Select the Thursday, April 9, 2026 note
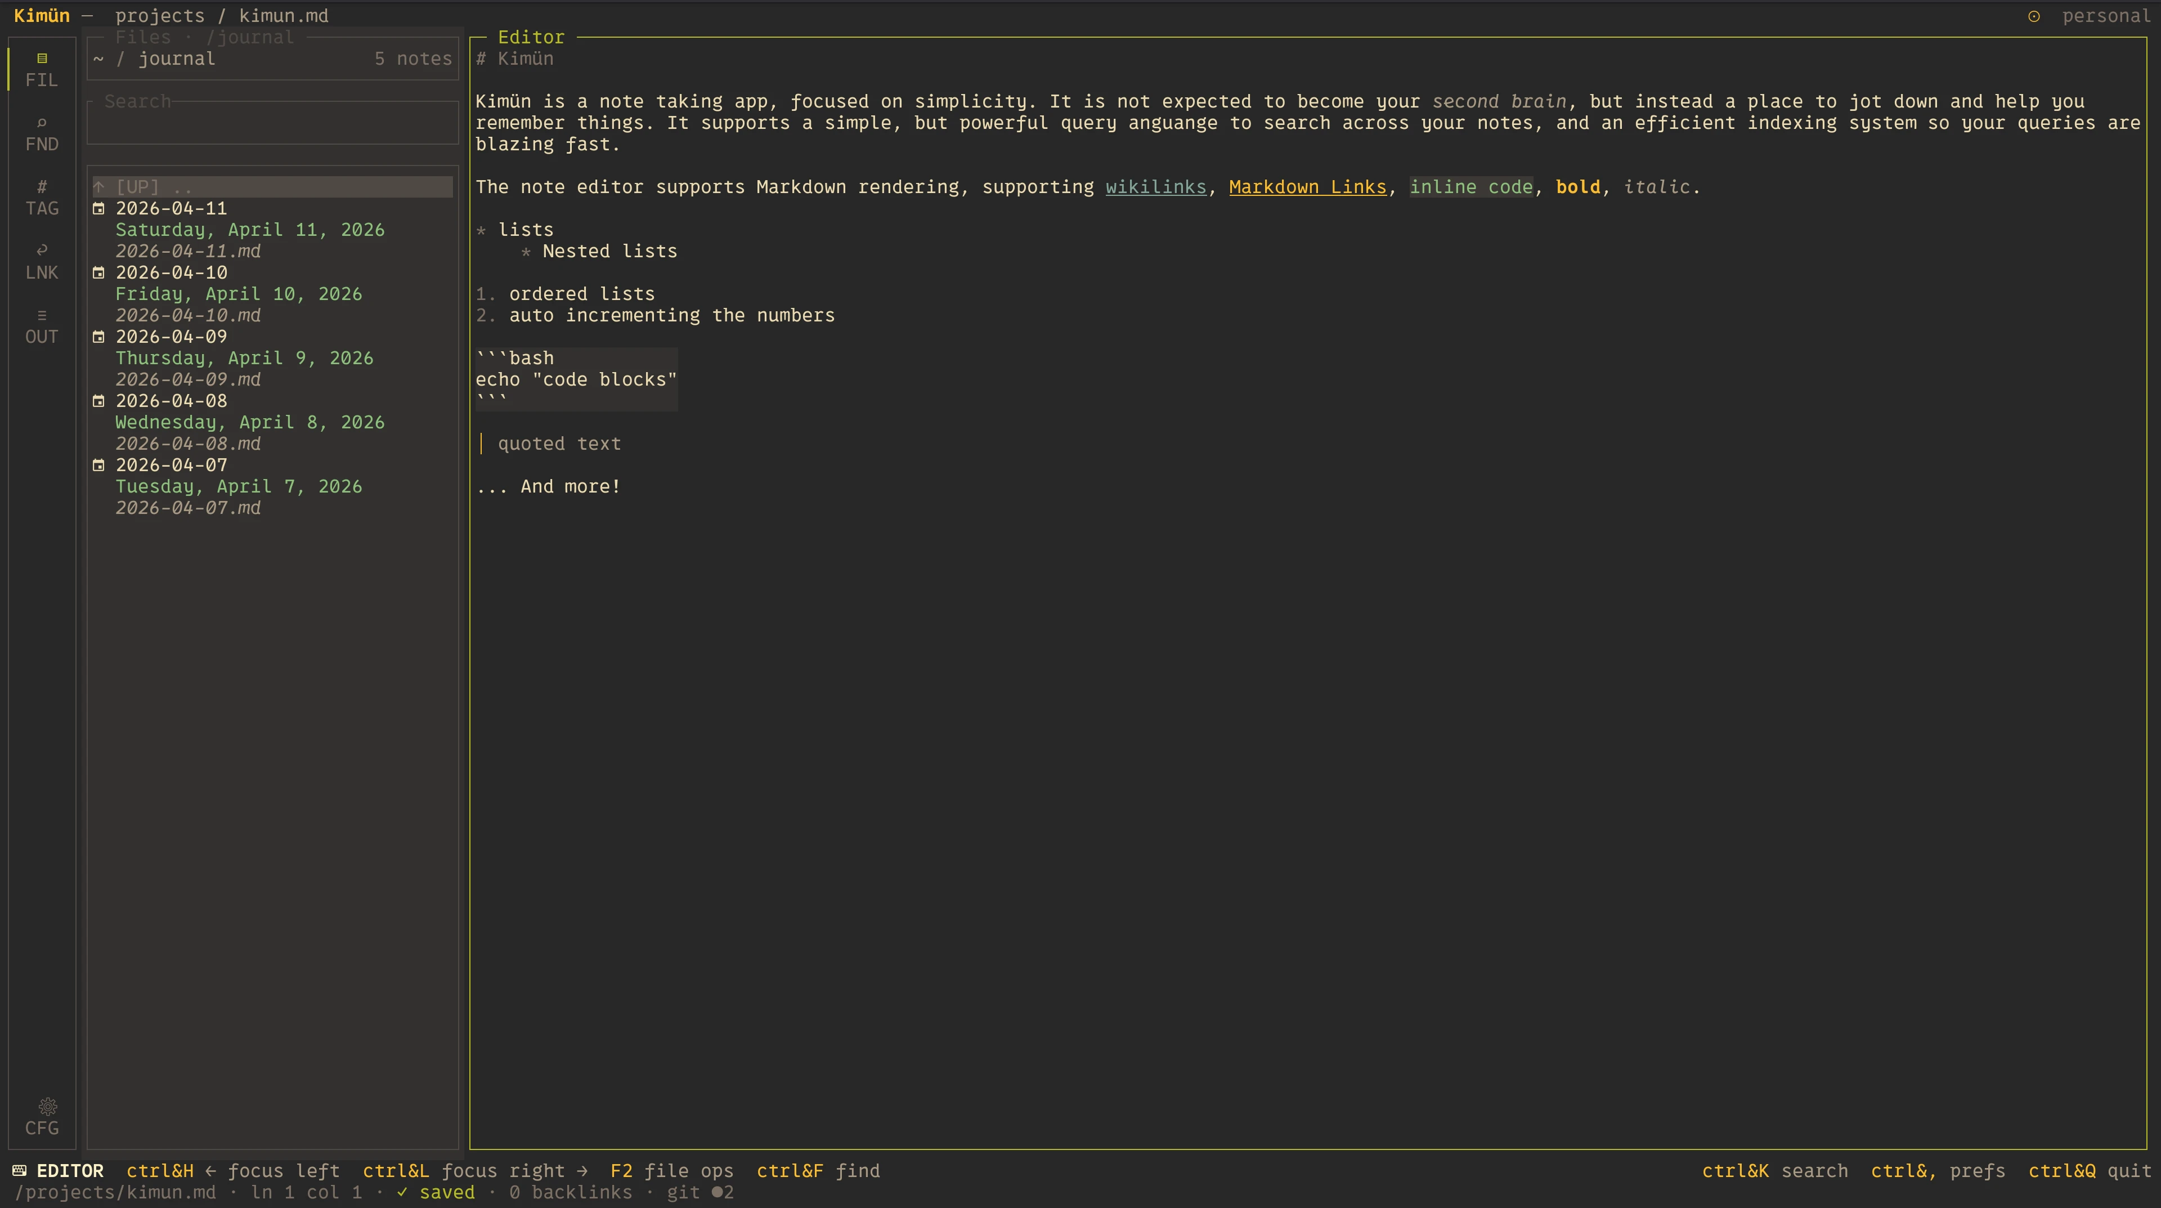The image size is (2161, 1208). [x=244, y=357]
